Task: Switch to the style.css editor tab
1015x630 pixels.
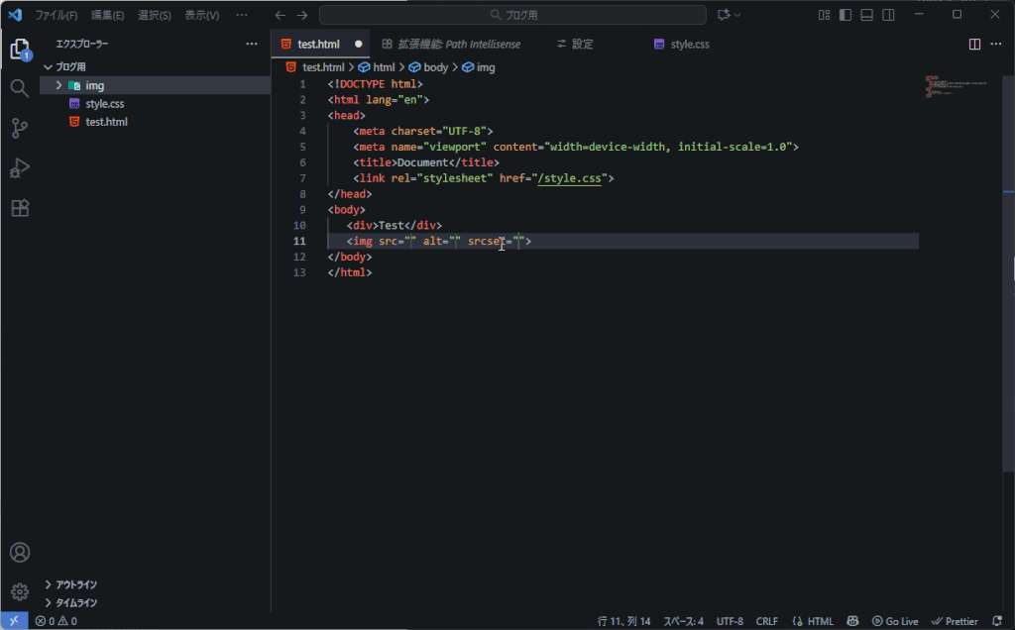Action: pyautogui.click(x=689, y=45)
